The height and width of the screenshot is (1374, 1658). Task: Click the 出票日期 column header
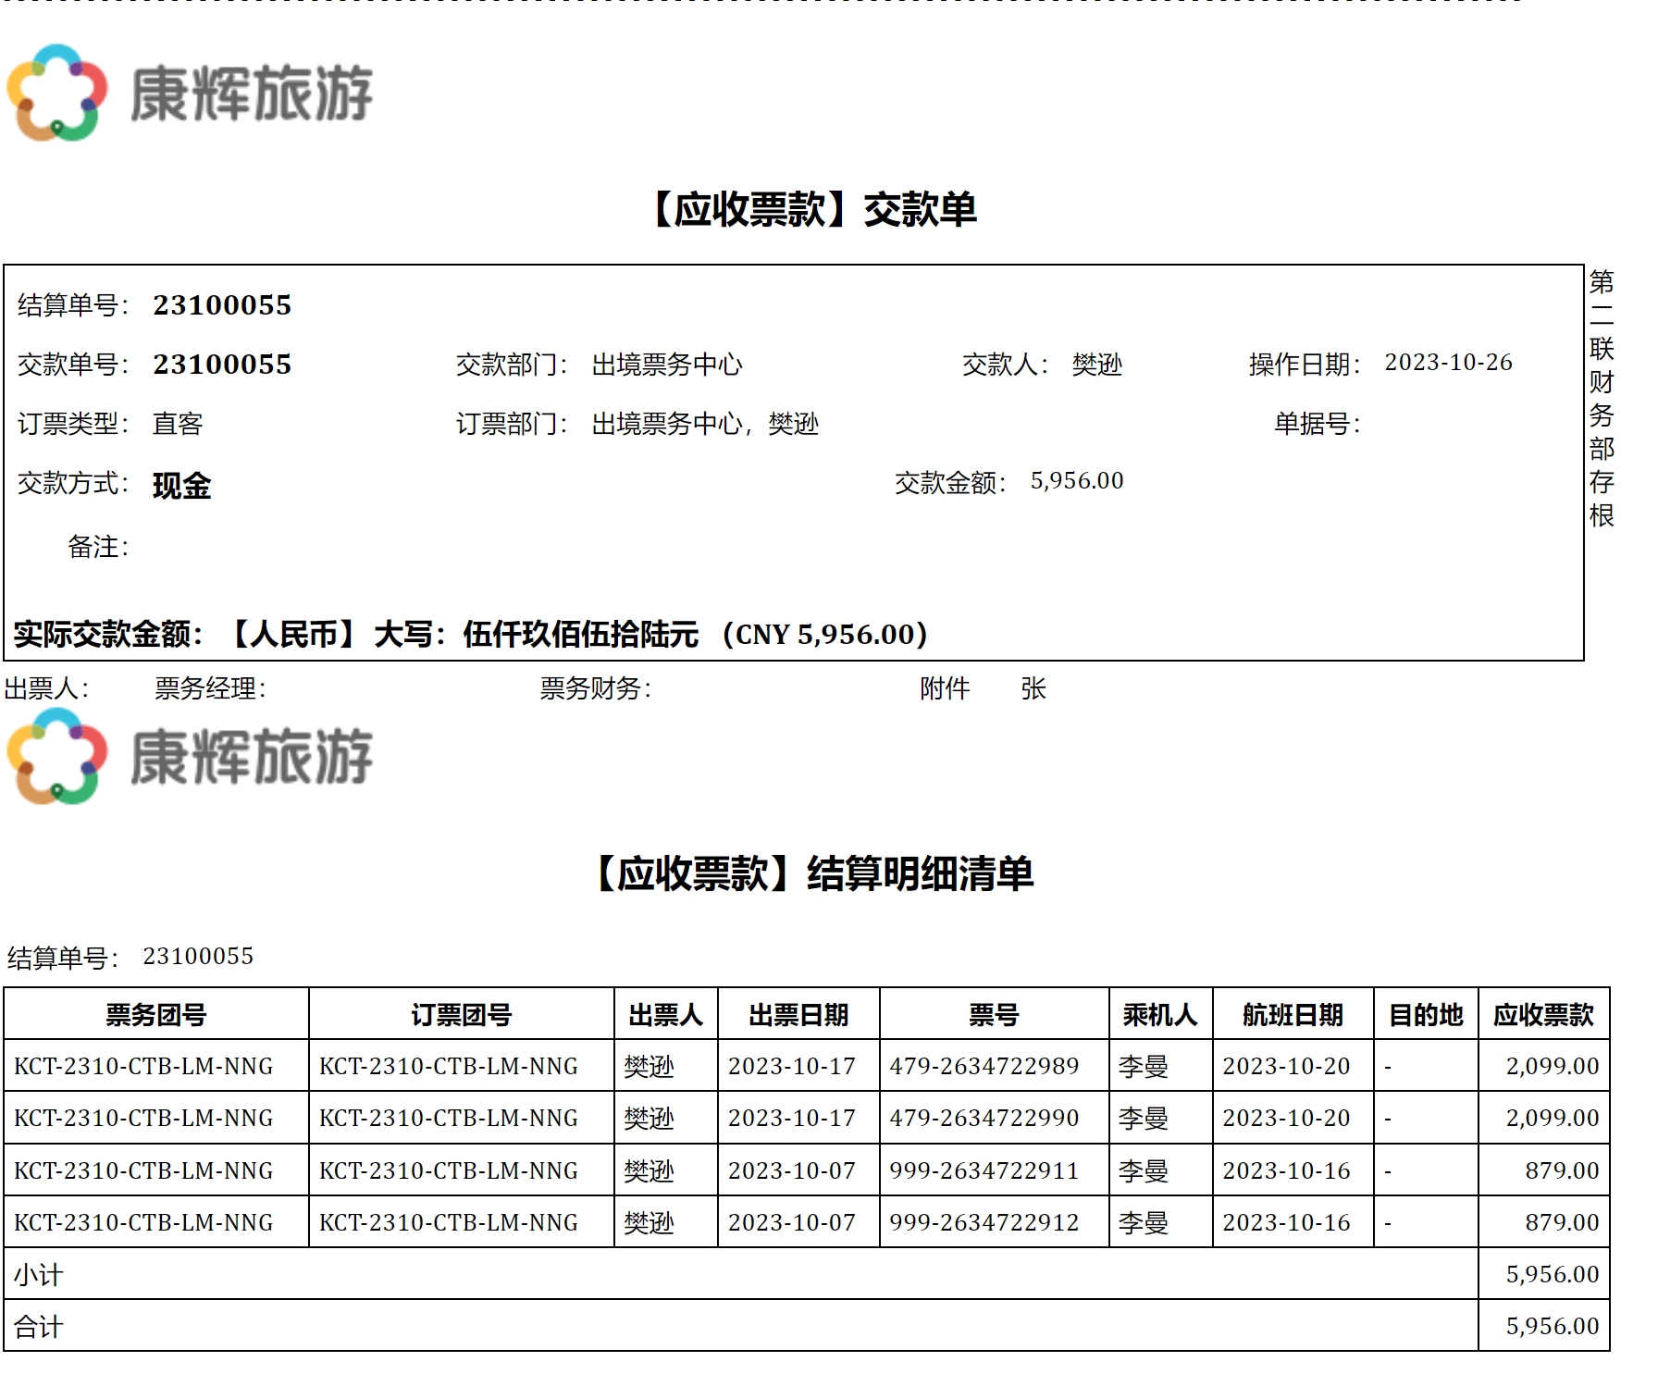click(798, 1015)
